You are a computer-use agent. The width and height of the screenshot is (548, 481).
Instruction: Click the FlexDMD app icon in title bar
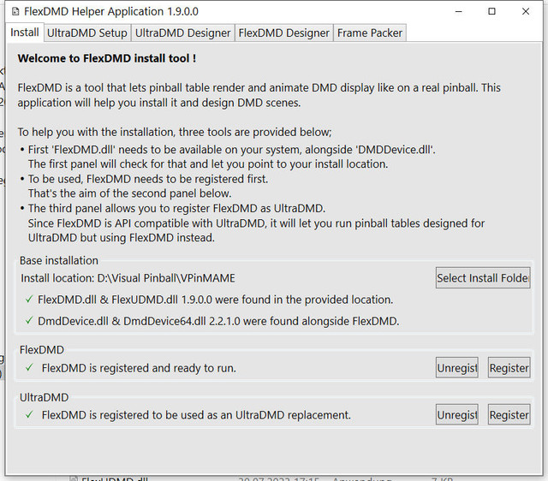(15, 11)
